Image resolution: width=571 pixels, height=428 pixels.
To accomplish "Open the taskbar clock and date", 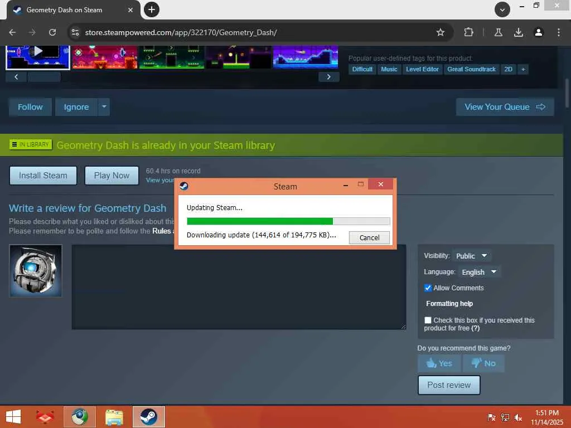I will (x=547, y=417).
